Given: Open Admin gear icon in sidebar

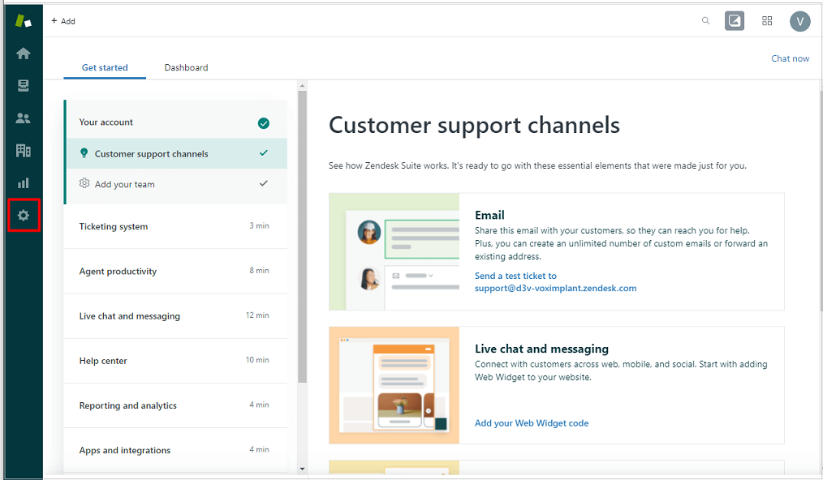Looking at the screenshot, I should pos(23,215).
